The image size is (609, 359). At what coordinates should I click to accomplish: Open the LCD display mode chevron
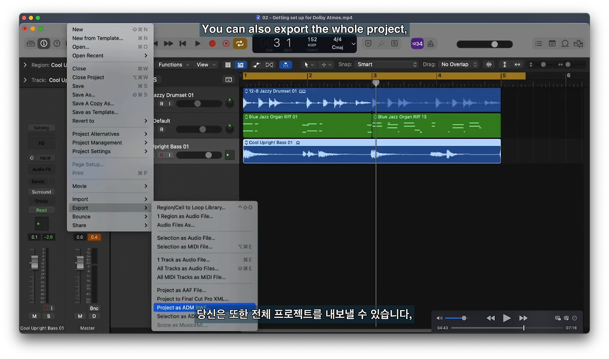353,44
